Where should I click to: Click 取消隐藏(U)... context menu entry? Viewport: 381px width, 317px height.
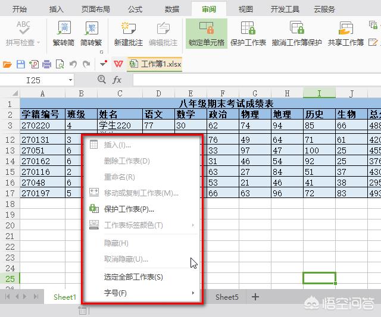click(143, 259)
